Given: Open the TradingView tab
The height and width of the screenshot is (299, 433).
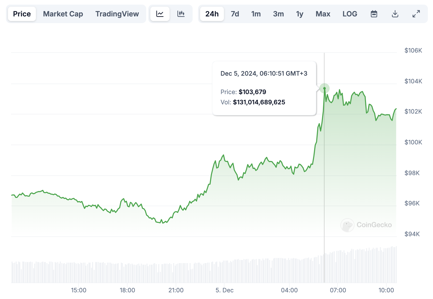Looking at the screenshot, I should (x=117, y=14).
